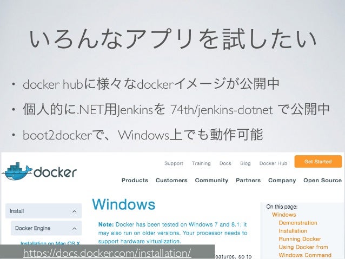Click the slide title いろんなアプリを試したい
Image resolution: width=345 pixels, height=259 pixels.
click(172, 39)
